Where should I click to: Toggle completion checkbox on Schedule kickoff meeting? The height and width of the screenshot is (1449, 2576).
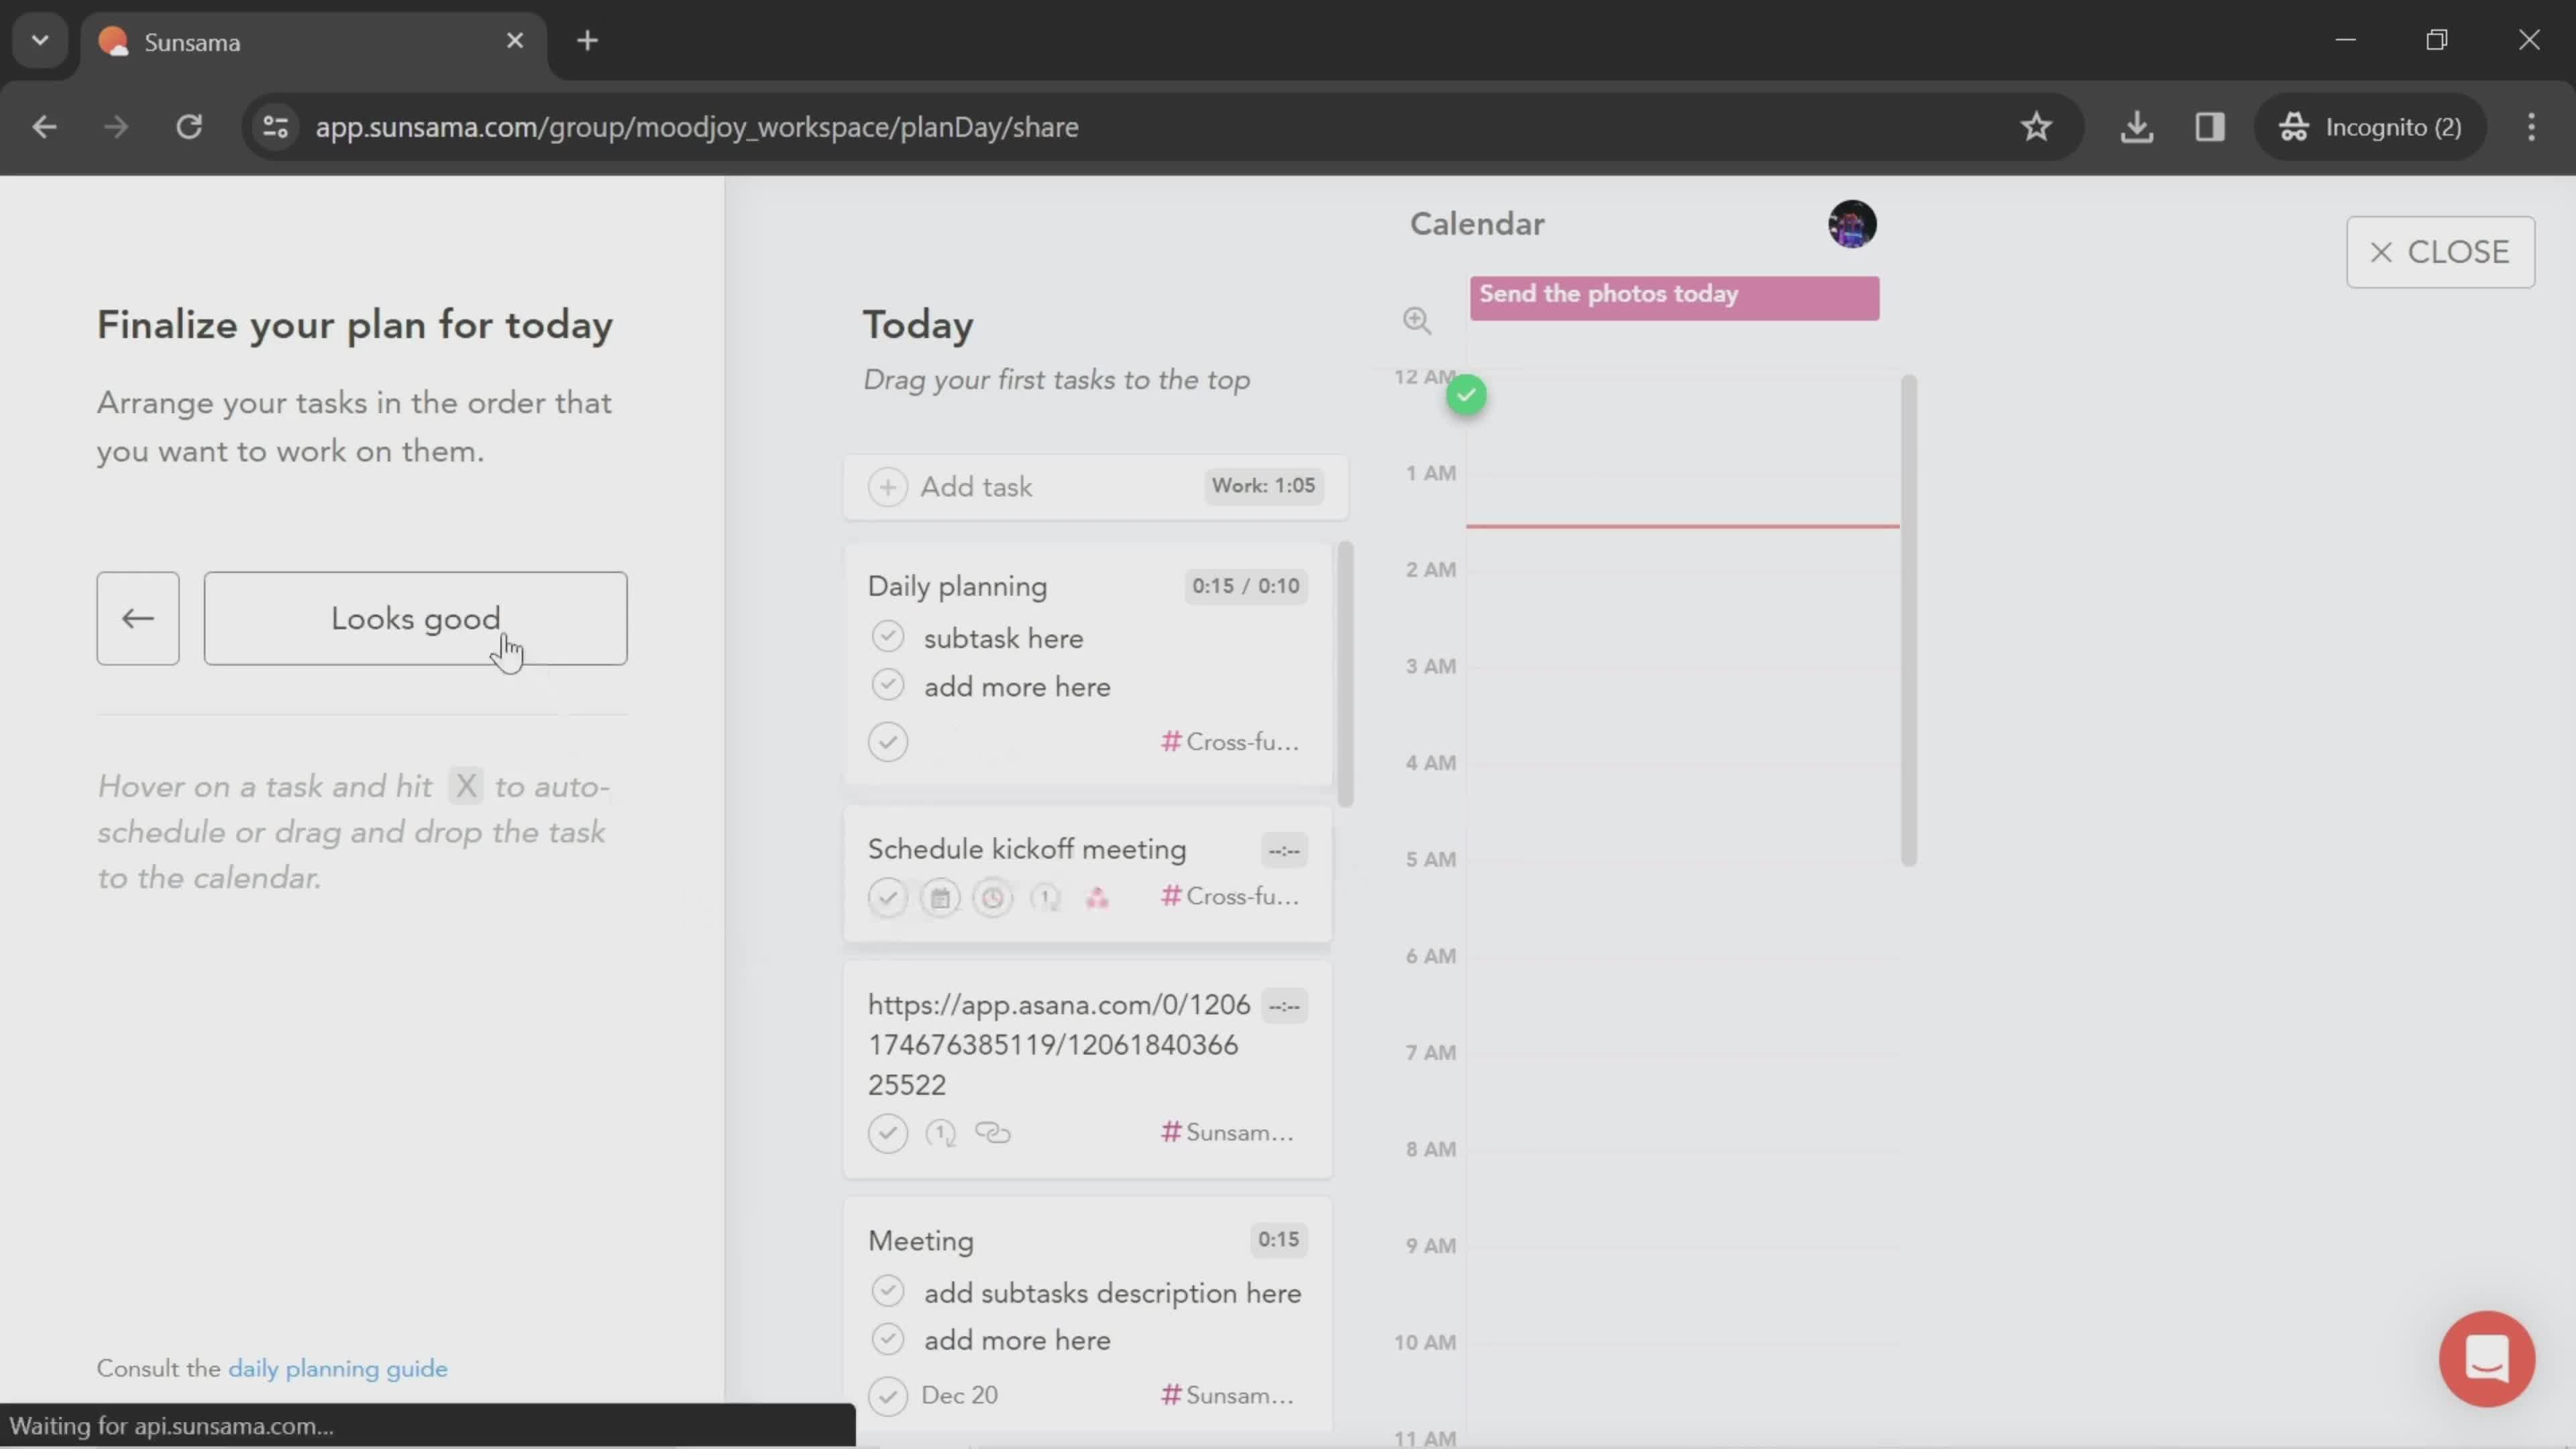(x=888, y=897)
